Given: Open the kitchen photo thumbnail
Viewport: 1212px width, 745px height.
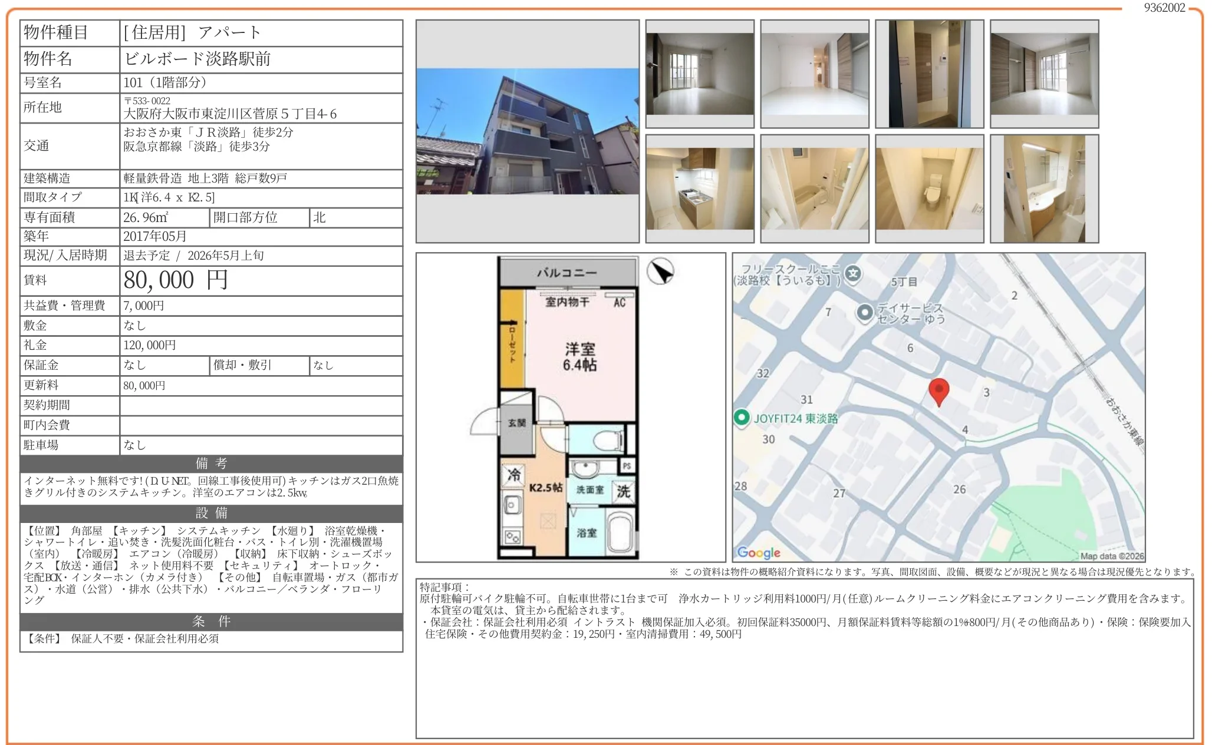Looking at the screenshot, I should (700, 188).
